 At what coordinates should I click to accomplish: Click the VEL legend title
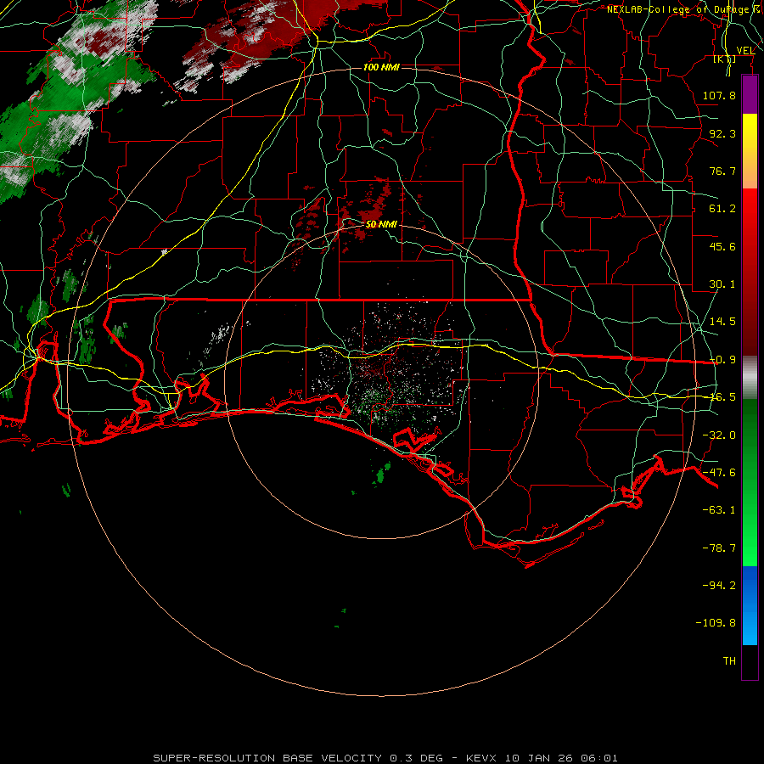coord(745,50)
